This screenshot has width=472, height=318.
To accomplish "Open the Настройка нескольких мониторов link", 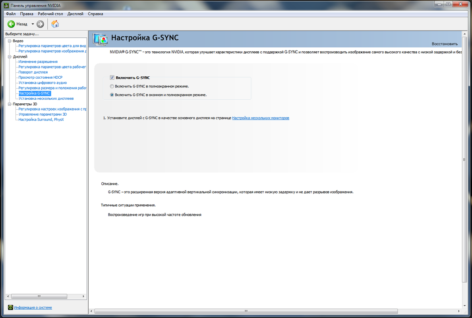I will [x=261, y=118].
